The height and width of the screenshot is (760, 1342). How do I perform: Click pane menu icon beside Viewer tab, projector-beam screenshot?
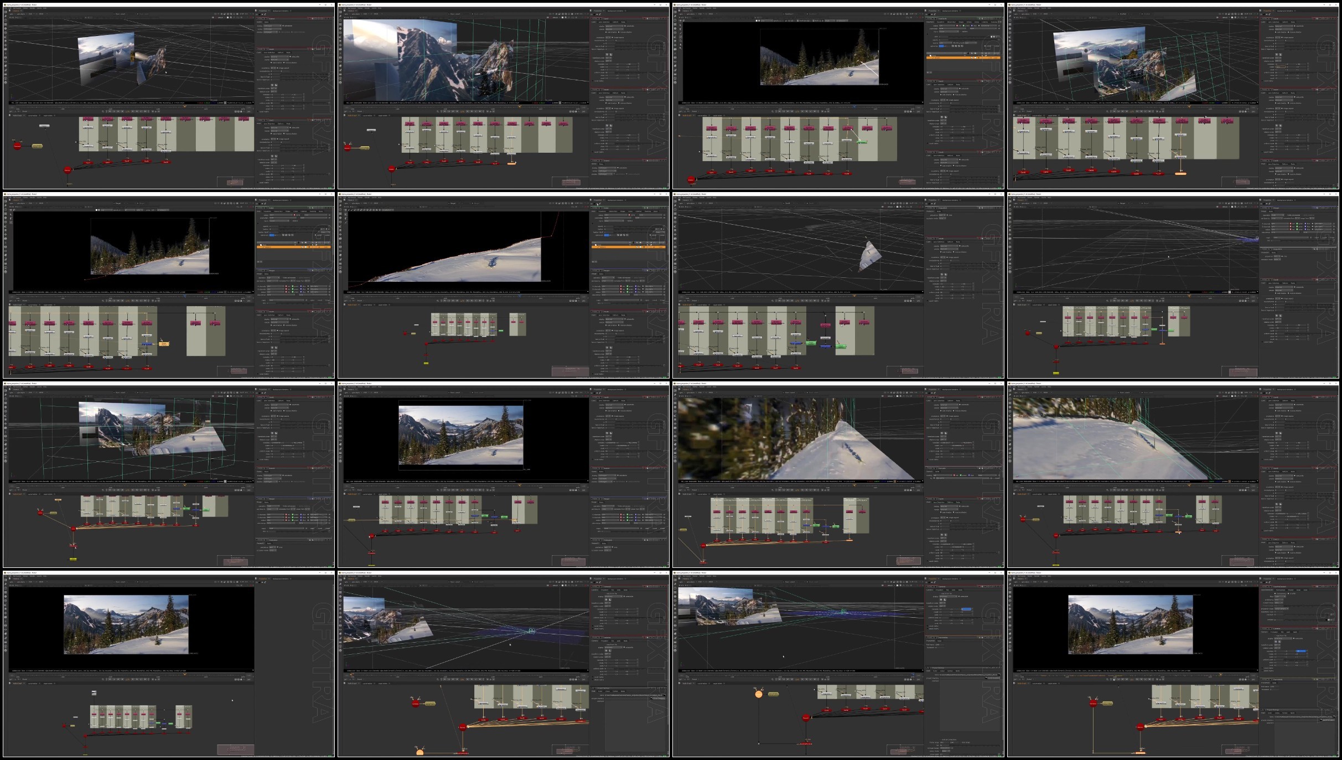click(345, 578)
